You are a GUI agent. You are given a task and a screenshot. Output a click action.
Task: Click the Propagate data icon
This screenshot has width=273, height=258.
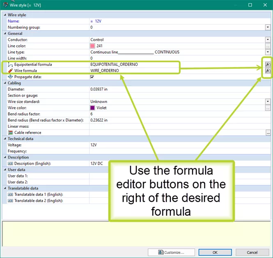[10, 77]
